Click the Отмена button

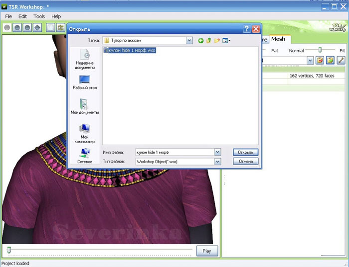click(245, 162)
